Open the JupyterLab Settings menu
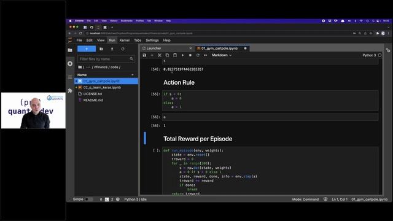This screenshot has width=393, height=221. pyautogui.click(x=152, y=40)
